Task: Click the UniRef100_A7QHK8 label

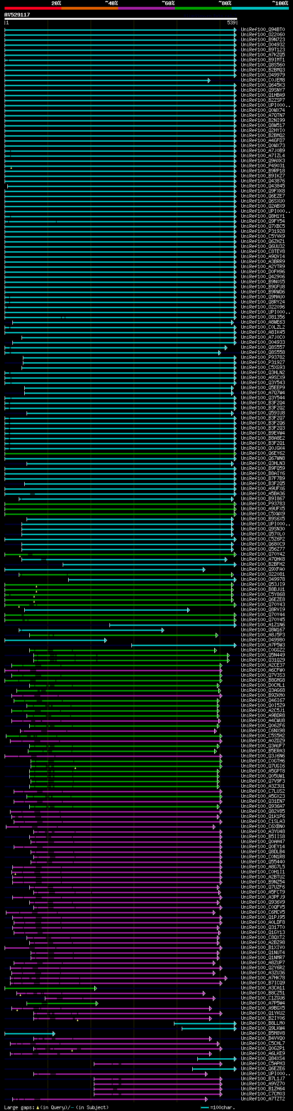Action: pos(263,559)
